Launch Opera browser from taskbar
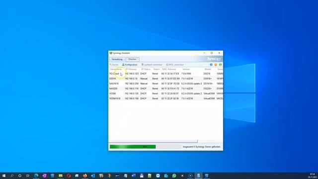The width and height of the screenshot is (318, 179). pos(69,176)
